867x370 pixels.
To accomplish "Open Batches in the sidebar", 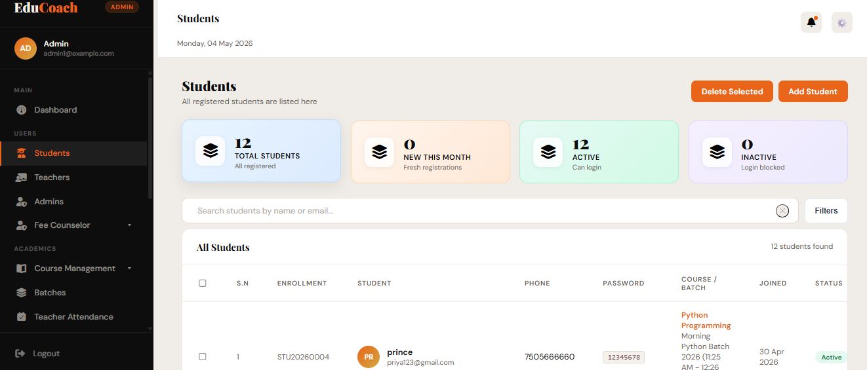I will click(x=73, y=293).
